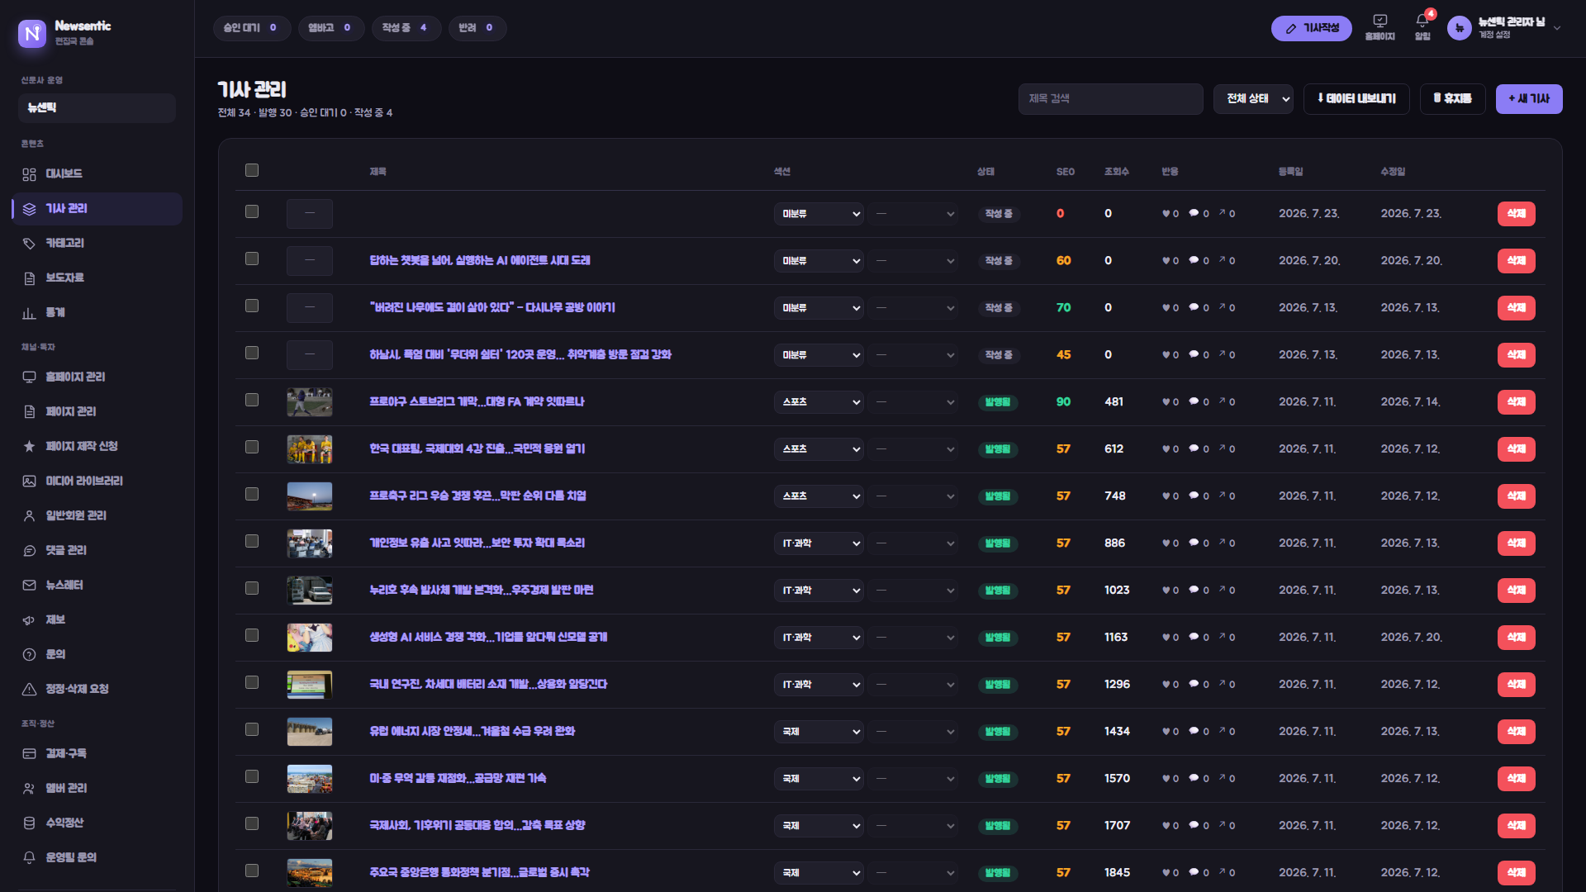Expand the account menu chevron next to 관리자 님

coord(1557,28)
